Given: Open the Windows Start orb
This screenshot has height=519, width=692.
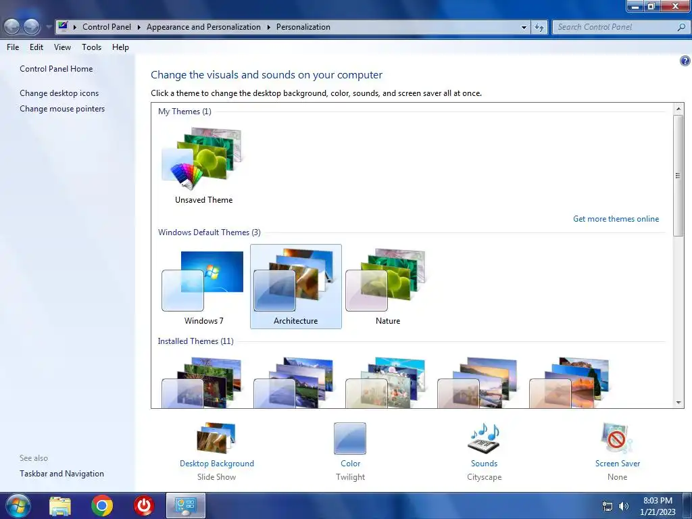Looking at the screenshot, I should tap(18, 505).
